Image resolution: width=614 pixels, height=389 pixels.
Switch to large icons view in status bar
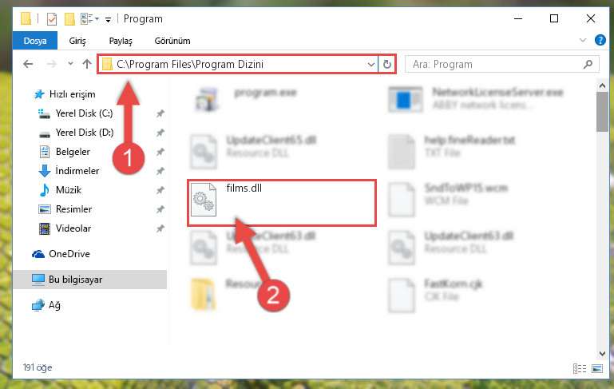tap(597, 368)
